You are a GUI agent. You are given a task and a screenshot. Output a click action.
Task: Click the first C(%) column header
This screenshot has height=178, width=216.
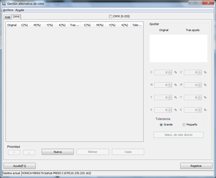(x=25, y=25)
